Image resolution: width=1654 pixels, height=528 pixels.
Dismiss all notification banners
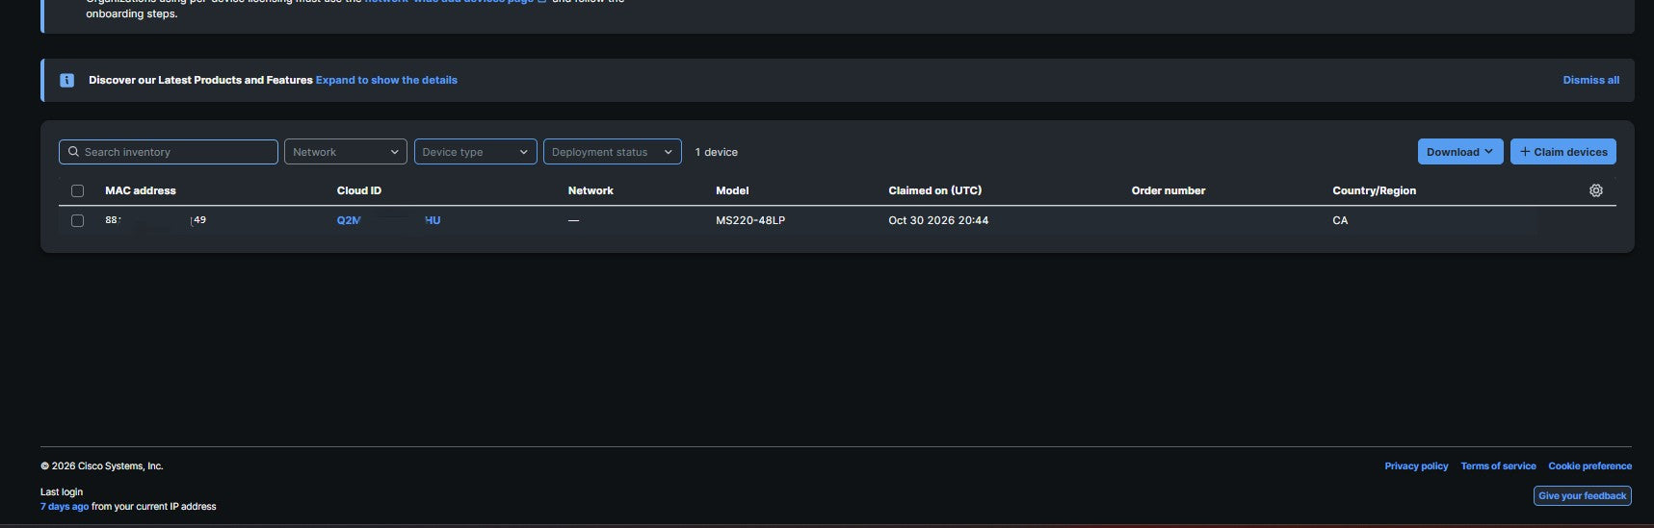1591,80
